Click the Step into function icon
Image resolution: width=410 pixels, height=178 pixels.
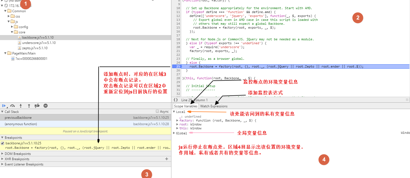pyautogui.click(x=21, y=106)
